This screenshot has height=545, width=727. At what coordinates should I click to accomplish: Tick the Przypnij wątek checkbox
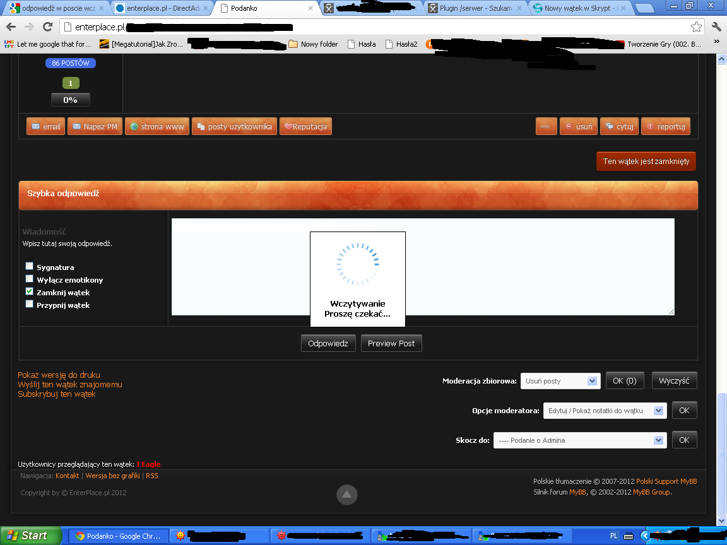coord(29,304)
